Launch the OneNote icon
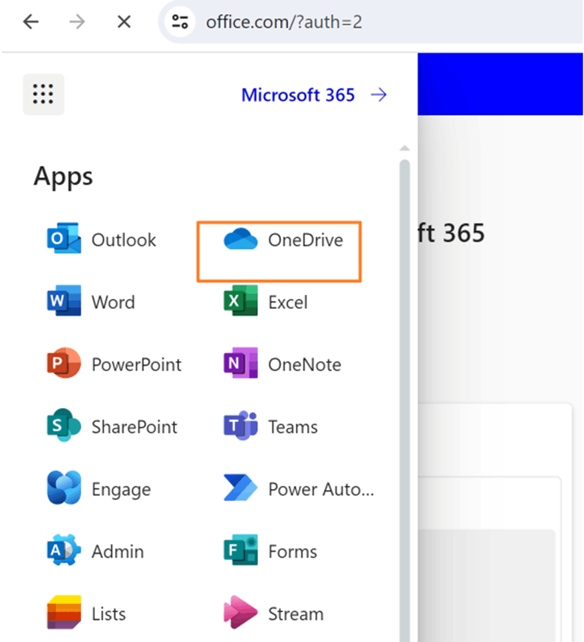584x642 pixels. tap(241, 363)
